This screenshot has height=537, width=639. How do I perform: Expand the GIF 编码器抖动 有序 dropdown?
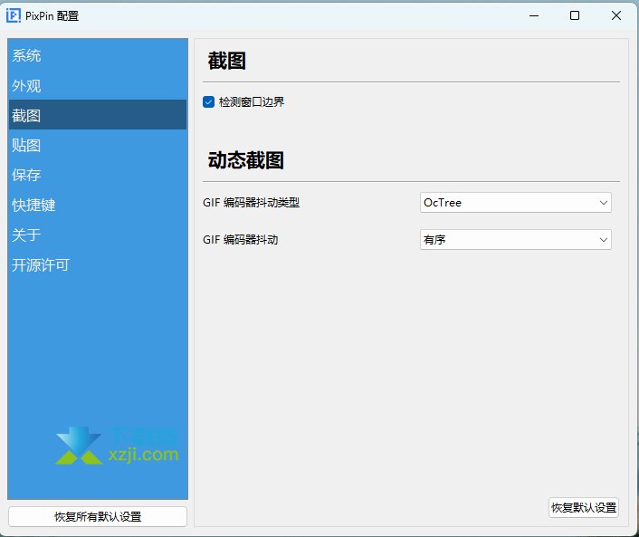(x=516, y=240)
